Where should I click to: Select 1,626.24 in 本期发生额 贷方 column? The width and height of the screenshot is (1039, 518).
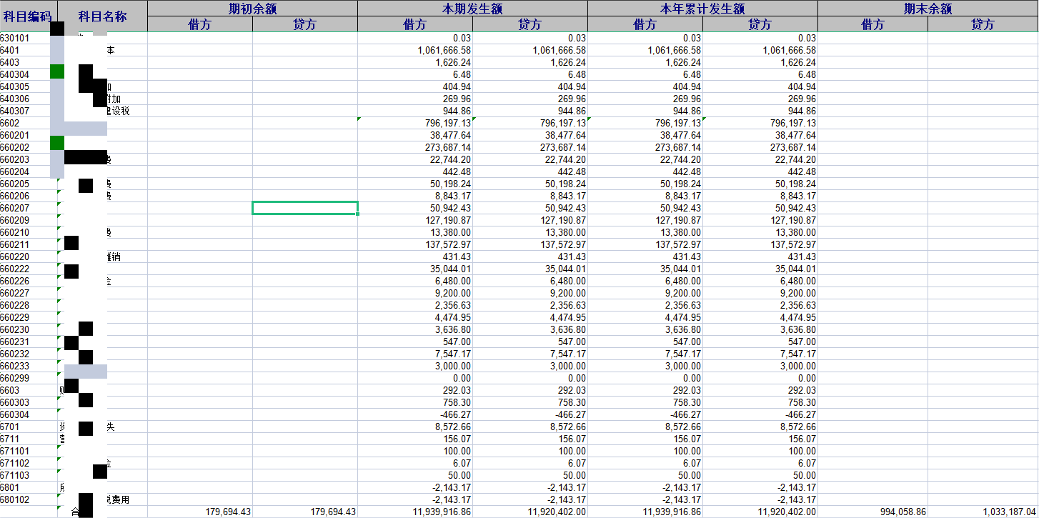coord(568,62)
